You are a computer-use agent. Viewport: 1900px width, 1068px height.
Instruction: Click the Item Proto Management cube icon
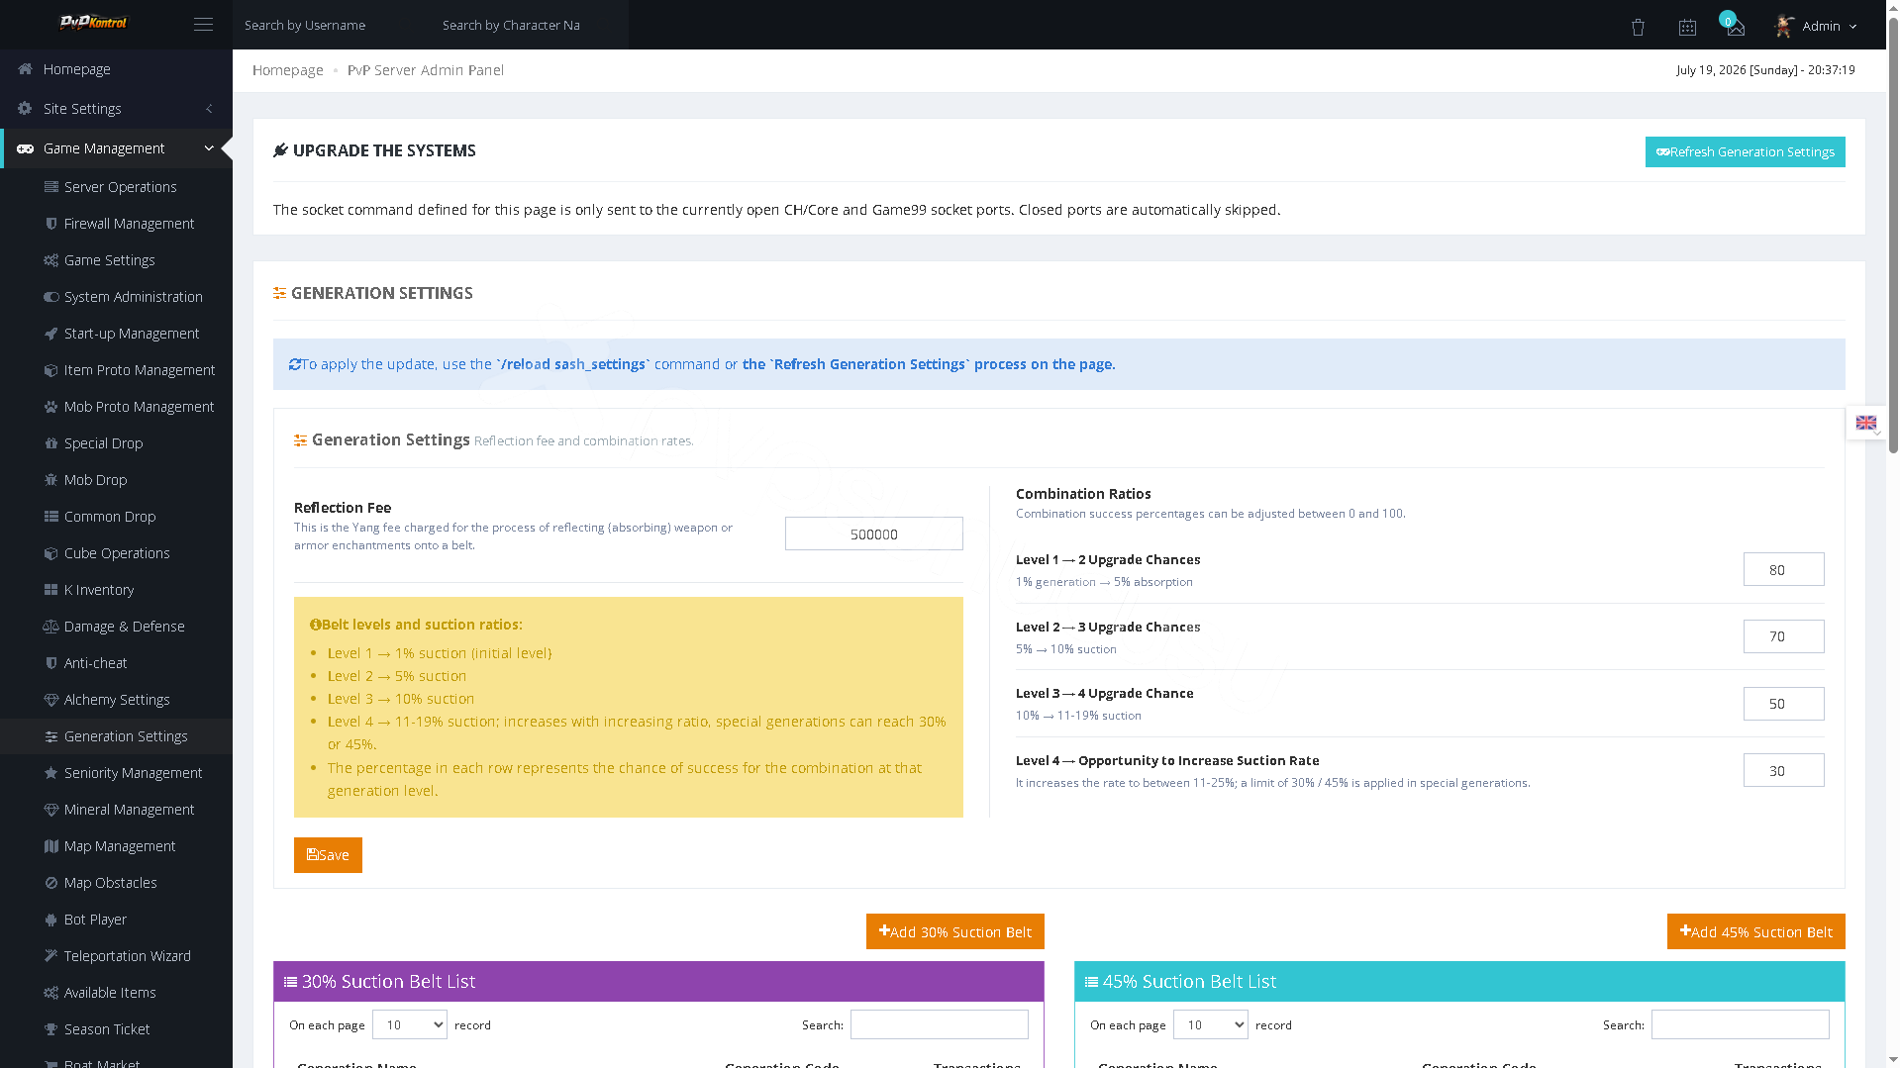point(51,370)
